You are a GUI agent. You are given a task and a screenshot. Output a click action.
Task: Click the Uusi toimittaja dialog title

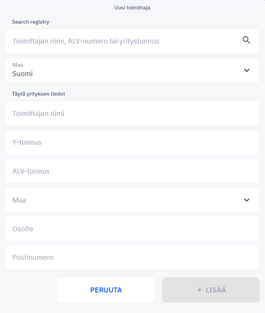(132, 8)
